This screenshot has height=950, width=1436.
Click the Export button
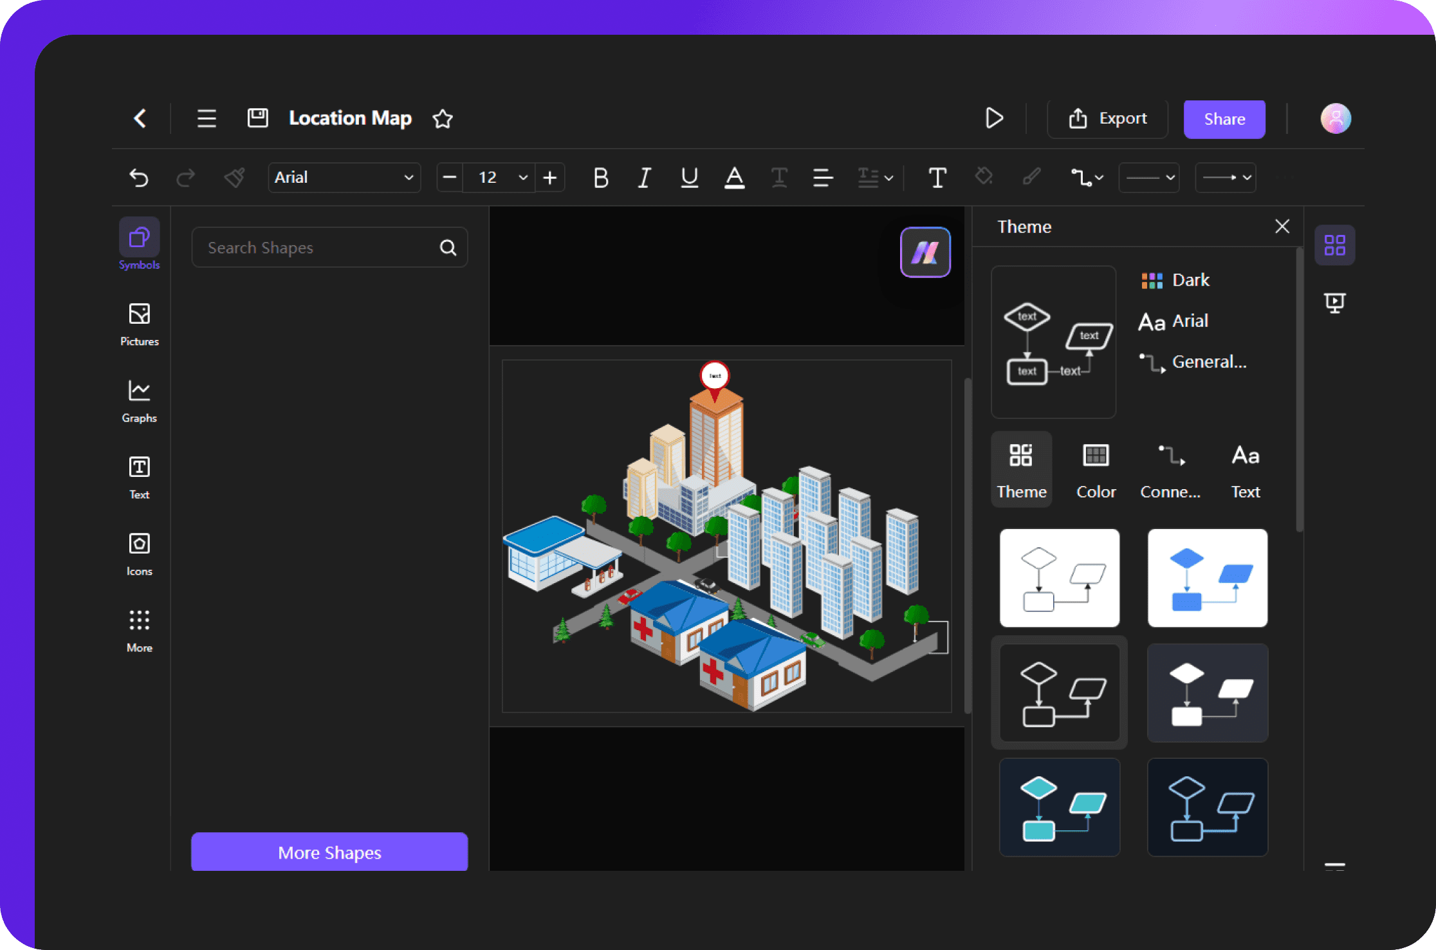pyautogui.click(x=1109, y=118)
